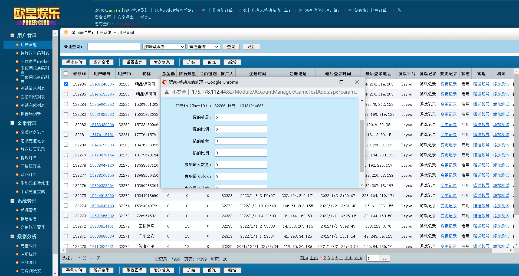Open account link 15244913690

click(x=102, y=196)
